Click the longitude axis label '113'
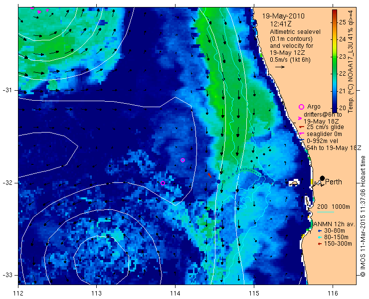The image size is (369, 299). tap(96, 294)
